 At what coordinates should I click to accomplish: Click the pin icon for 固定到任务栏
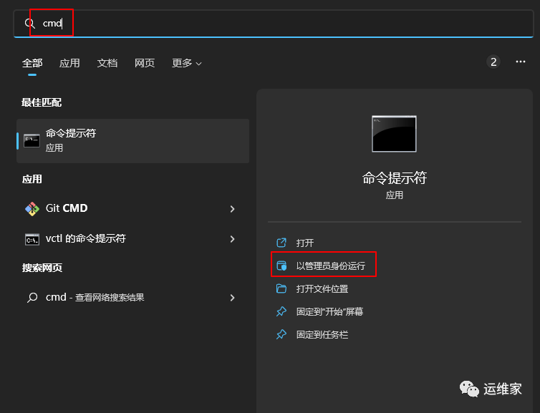click(x=281, y=334)
